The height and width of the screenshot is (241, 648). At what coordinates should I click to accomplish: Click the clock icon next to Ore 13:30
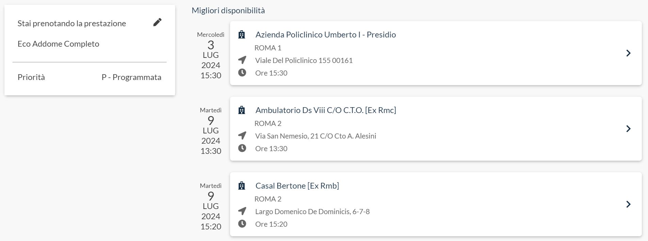point(242,148)
